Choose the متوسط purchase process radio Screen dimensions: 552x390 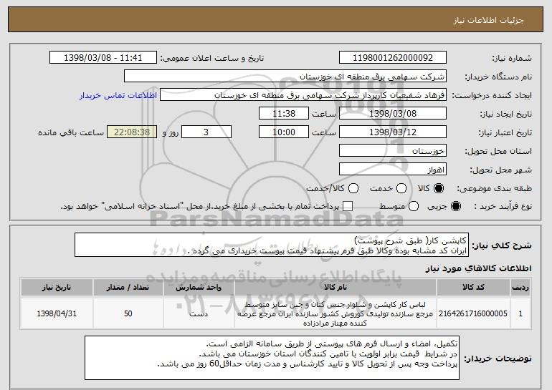(x=414, y=206)
